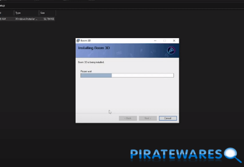
Task: Click the 52,784 KB size value
Action: pos(49,19)
